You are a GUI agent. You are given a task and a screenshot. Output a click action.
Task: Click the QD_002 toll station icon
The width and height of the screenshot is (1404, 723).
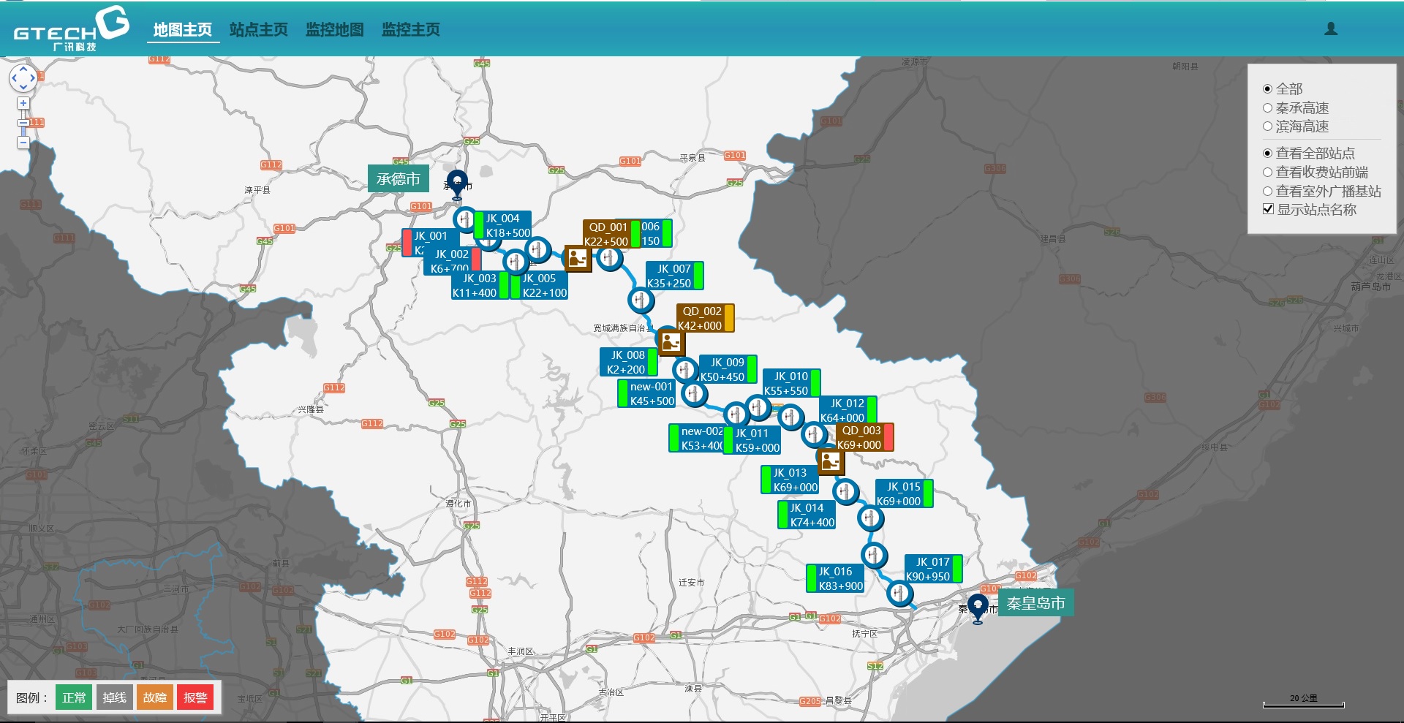pyautogui.click(x=670, y=342)
